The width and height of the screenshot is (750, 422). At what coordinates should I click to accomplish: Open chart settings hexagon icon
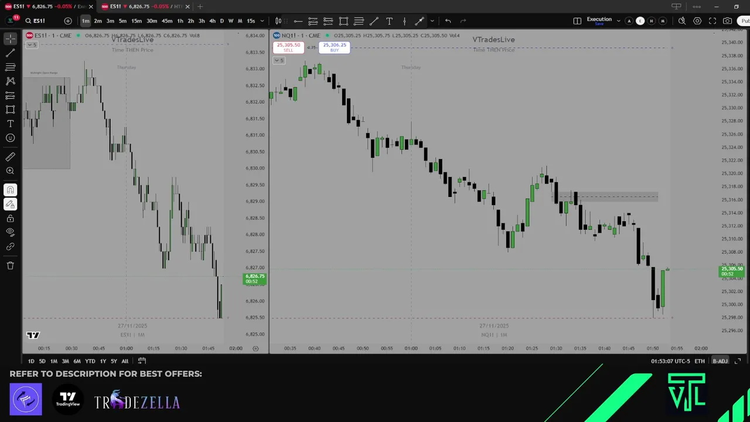697,21
